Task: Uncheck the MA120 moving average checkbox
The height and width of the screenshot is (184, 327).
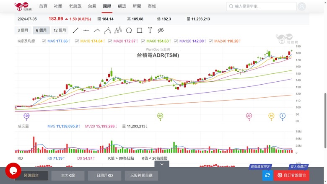Action: pos(176,41)
